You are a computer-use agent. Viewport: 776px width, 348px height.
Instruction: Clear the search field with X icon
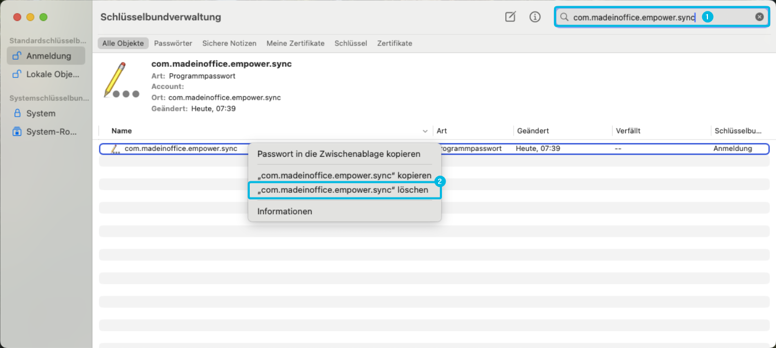(x=759, y=17)
